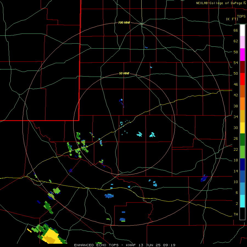This screenshot has width=247, height=247.
Task: Pick the sky blue legend swatch
Action: coord(242,189)
